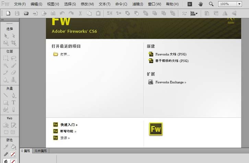Click the Redo arrow icon
Screen dimensions: 249x163
click(x=71, y=13)
